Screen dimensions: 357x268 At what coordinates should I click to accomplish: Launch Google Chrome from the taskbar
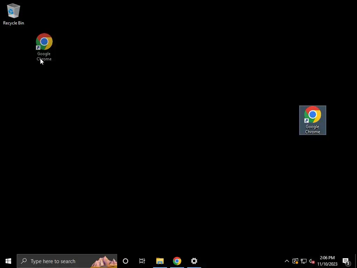pos(177,261)
